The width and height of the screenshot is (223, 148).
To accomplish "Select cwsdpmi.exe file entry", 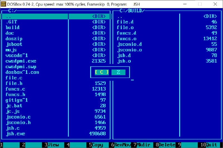I will (x=21, y=61).
